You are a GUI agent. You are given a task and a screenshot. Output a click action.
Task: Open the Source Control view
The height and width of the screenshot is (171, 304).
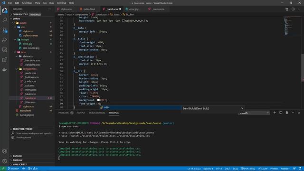[4, 30]
